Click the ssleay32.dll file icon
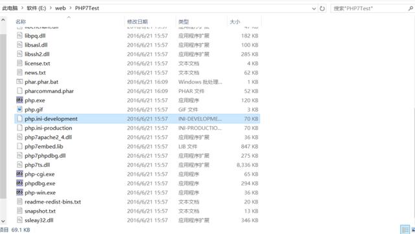Viewport: 415px width, 234px height. click(x=19, y=220)
